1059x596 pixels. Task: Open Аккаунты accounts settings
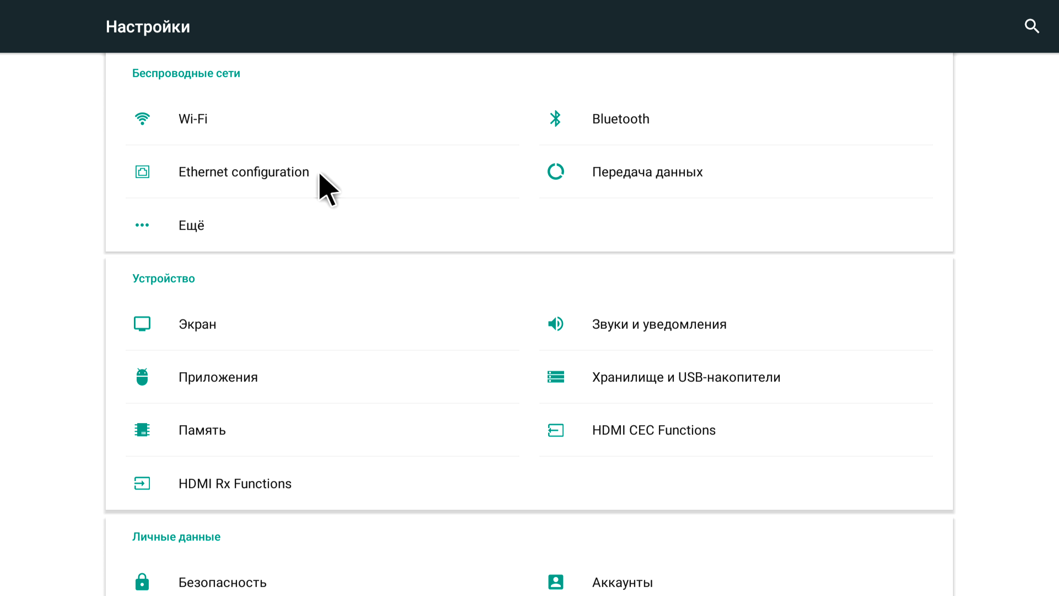coord(622,582)
